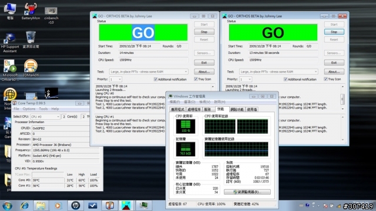Toggle Additional notification in right ORTHOS window
Image resolution: width=376 pixels, height=211 pixels.
[x=286, y=79]
